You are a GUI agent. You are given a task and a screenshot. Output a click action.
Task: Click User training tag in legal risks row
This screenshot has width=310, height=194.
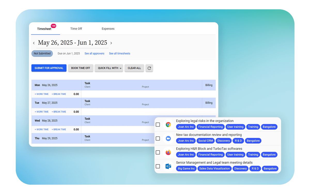click(x=235, y=127)
